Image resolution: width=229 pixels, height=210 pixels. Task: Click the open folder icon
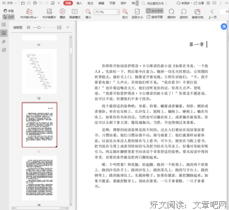23,3
